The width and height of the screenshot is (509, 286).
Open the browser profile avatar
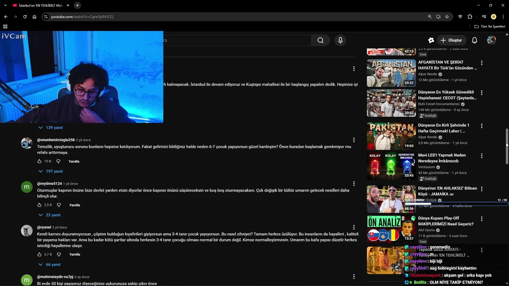(x=493, y=17)
